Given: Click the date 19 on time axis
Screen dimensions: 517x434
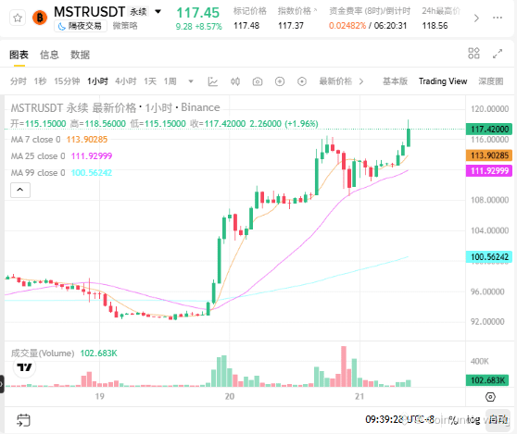Looking at the screenshot, I should 99,396.
